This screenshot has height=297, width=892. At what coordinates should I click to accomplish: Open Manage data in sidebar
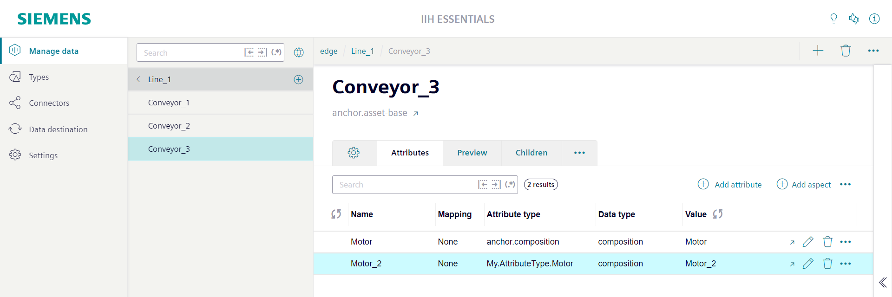click(64, 51)
